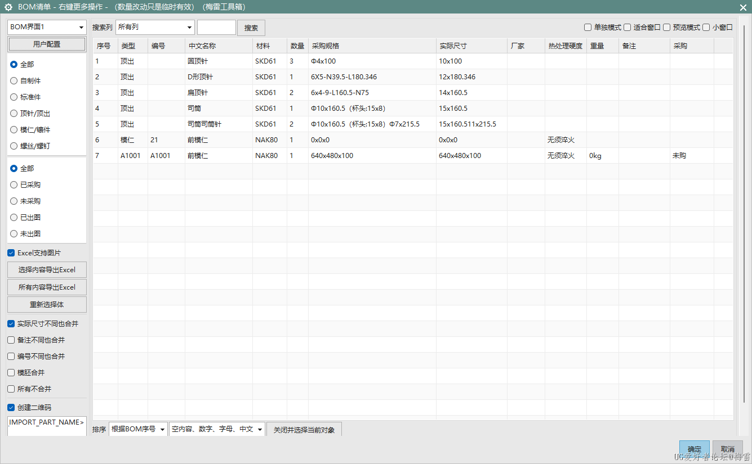The image size is (752, 464).
Task: Click the 序号 column header
Action: click(105, 46)
